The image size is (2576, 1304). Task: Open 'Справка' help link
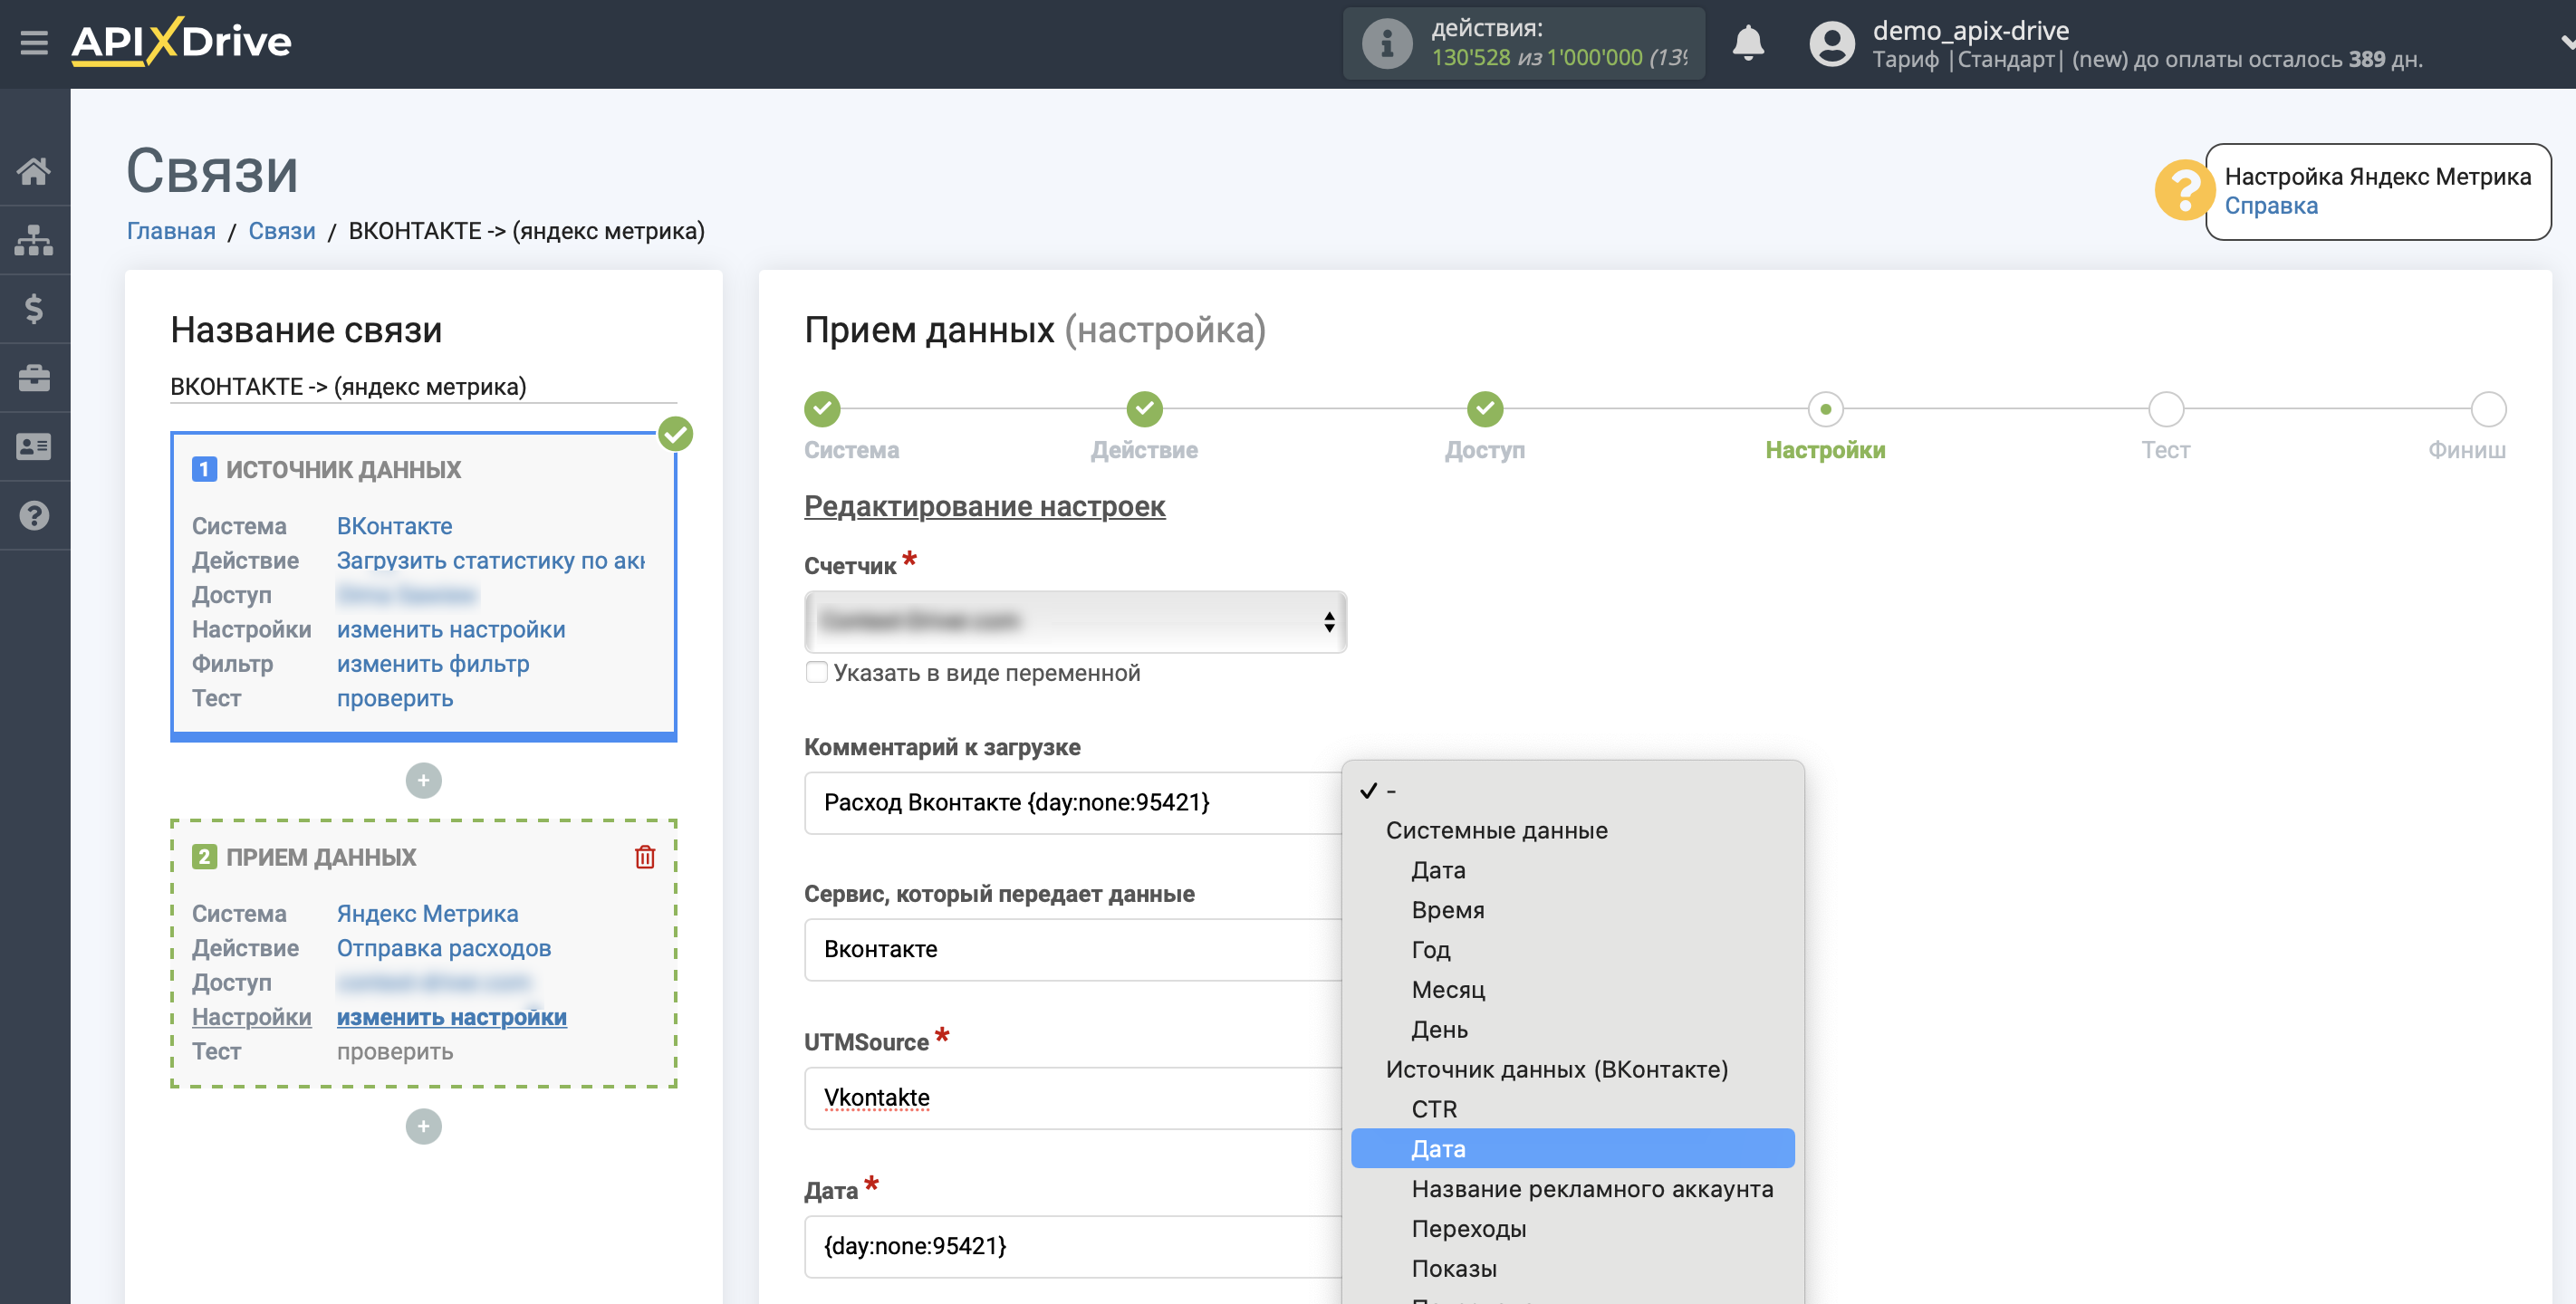[2270, 205]
